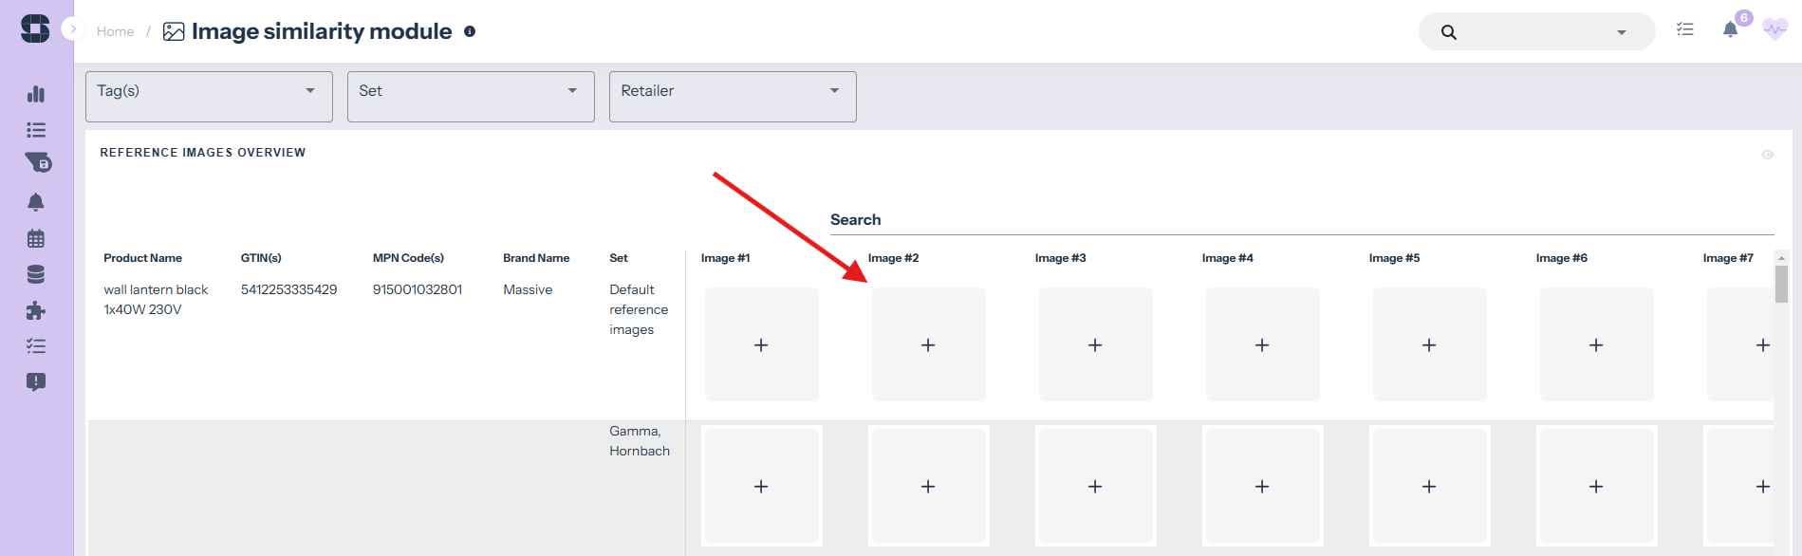1802x556 pixels.
Task: Click the calendar icon in the sidebar
Action: pyautogui.click(x=36, y=238)
